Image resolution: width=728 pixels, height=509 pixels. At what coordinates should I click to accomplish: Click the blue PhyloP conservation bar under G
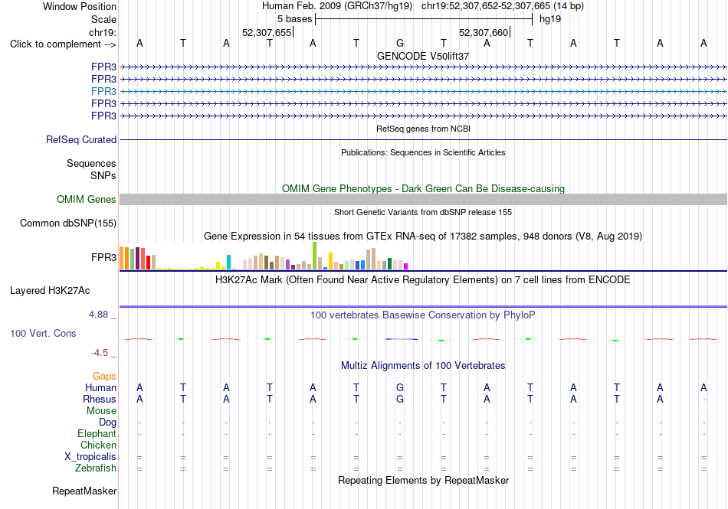(401, 339)
